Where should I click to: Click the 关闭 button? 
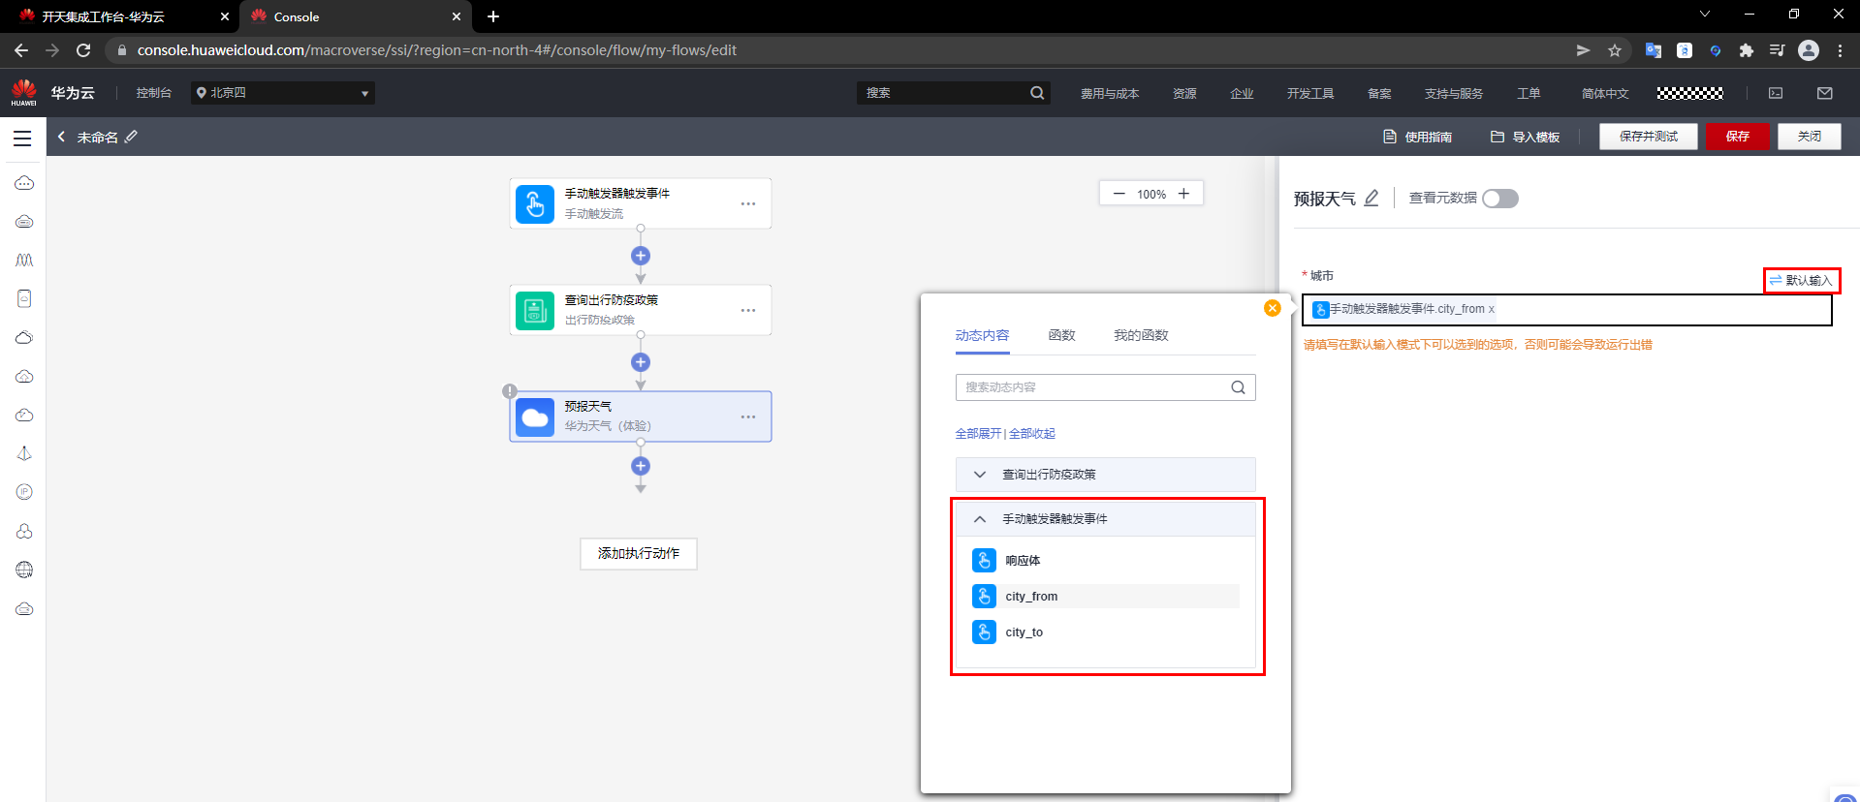click(x=1809, y=137)
